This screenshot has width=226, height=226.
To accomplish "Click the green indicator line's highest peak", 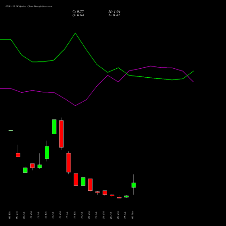I will pyautogui.click(x=75, y=33).
